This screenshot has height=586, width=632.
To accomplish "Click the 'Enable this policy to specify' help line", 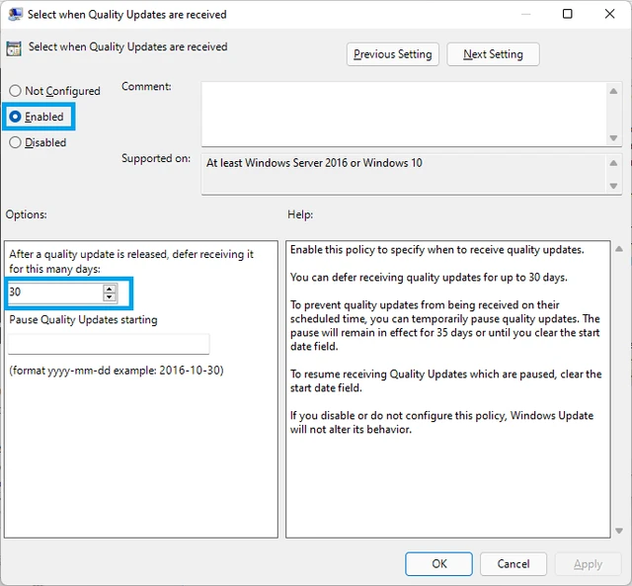I will [436, 250].
